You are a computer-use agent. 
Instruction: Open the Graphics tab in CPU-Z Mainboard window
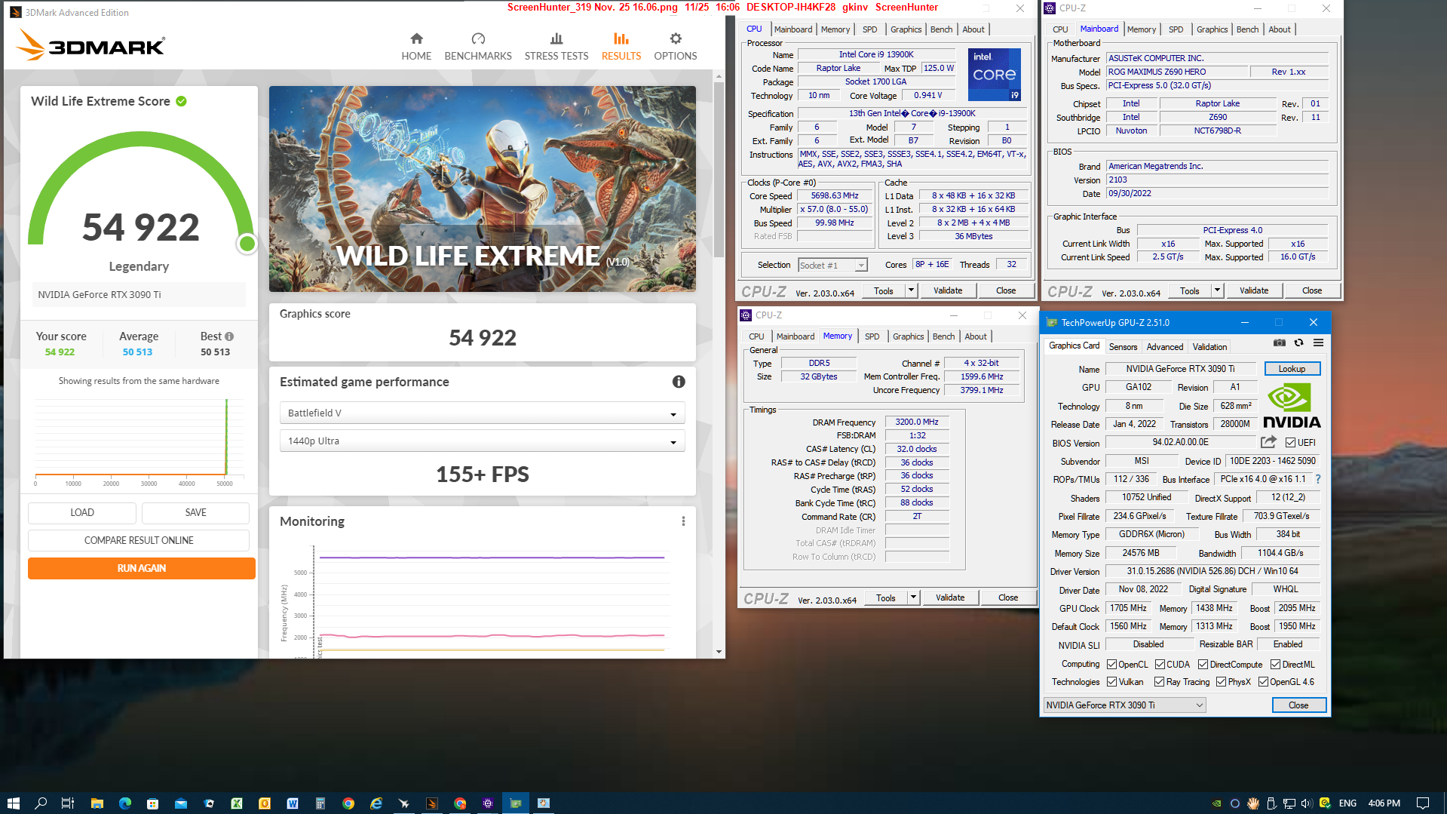[1212, 29]
